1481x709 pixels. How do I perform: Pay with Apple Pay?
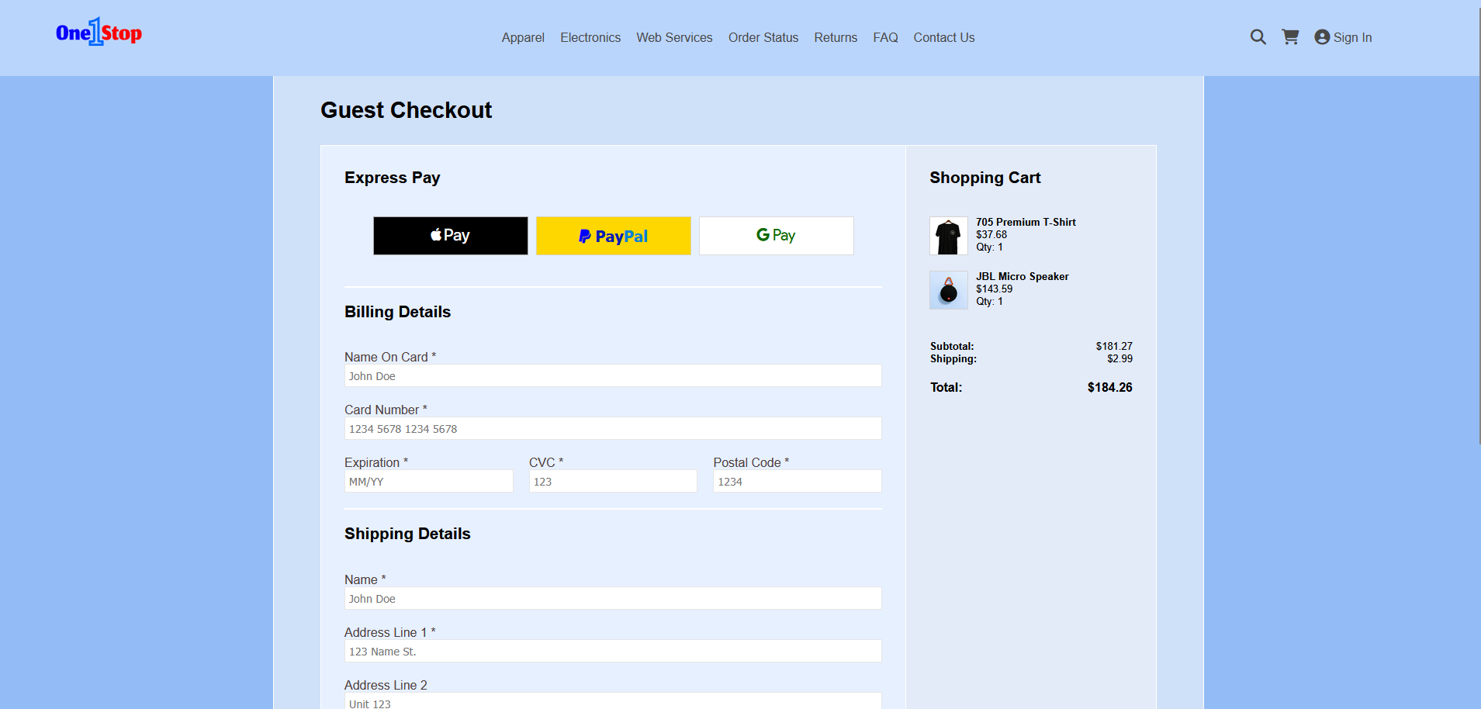point(451,236)
